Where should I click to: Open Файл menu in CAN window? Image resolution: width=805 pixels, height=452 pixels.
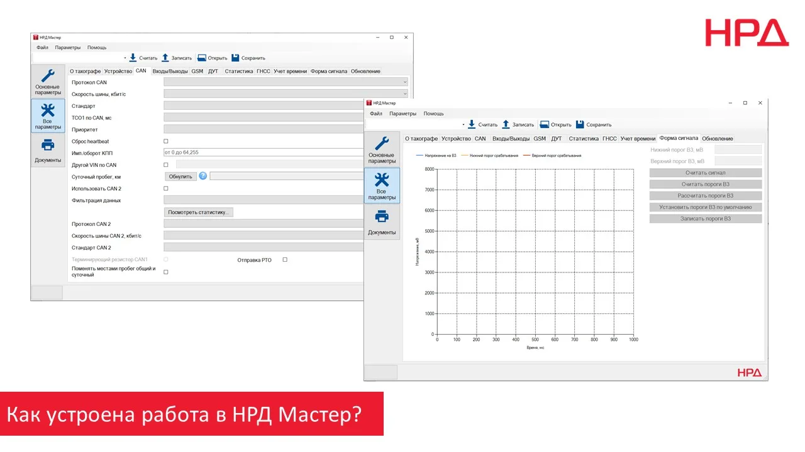point(42,47)
